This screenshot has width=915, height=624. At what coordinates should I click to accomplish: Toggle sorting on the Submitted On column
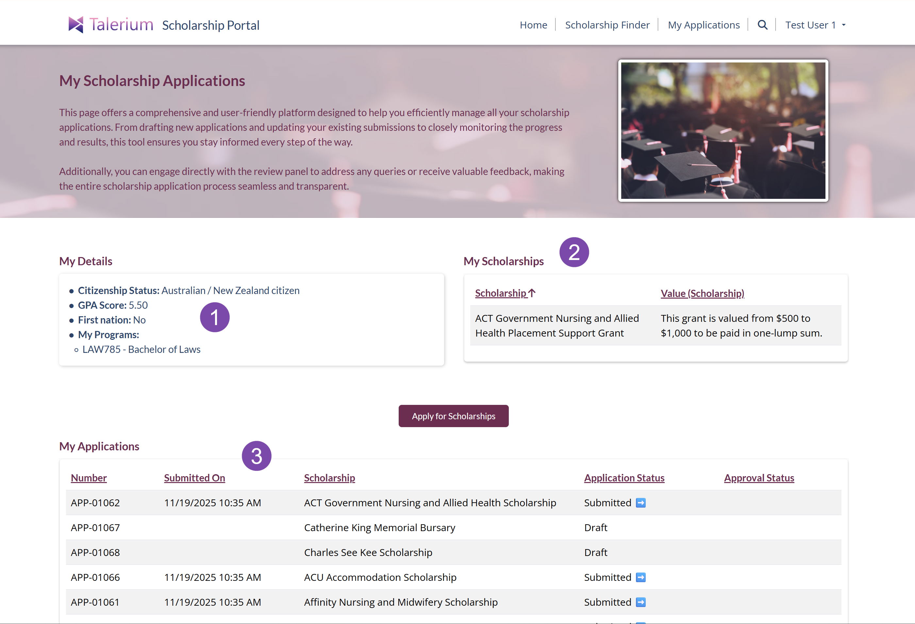(194, 477)
